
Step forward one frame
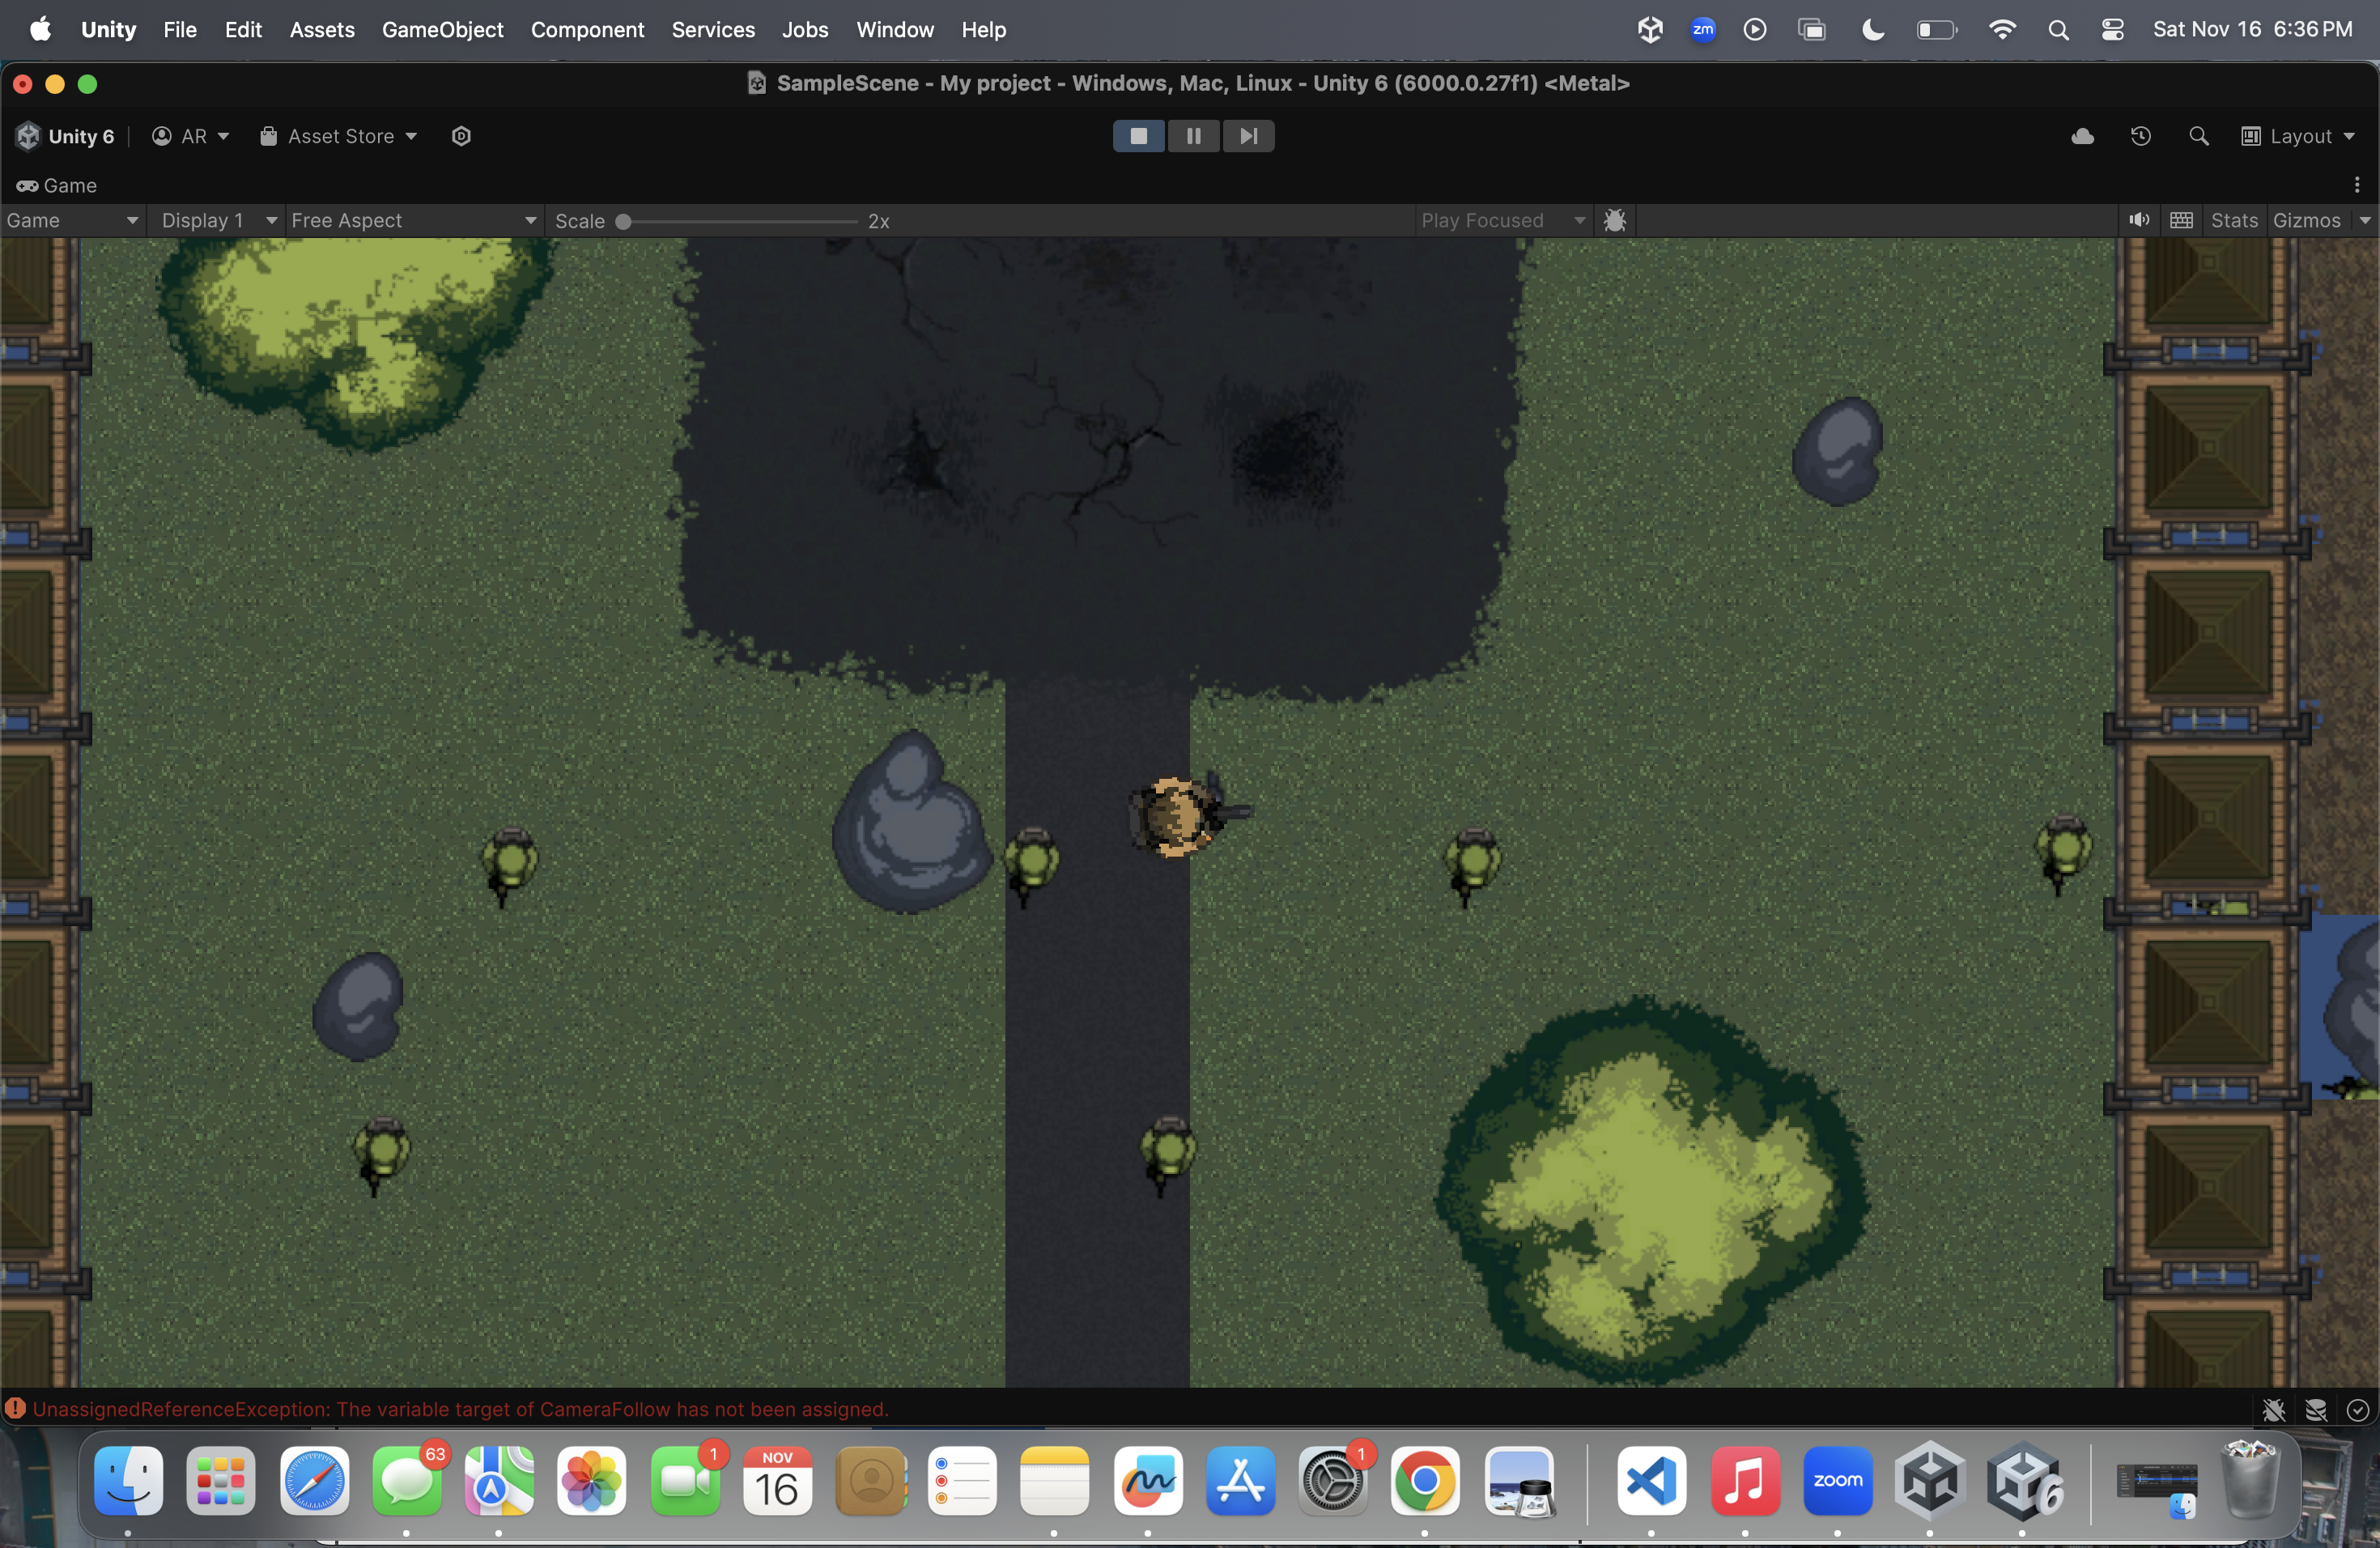click(x=1248, y=136)
